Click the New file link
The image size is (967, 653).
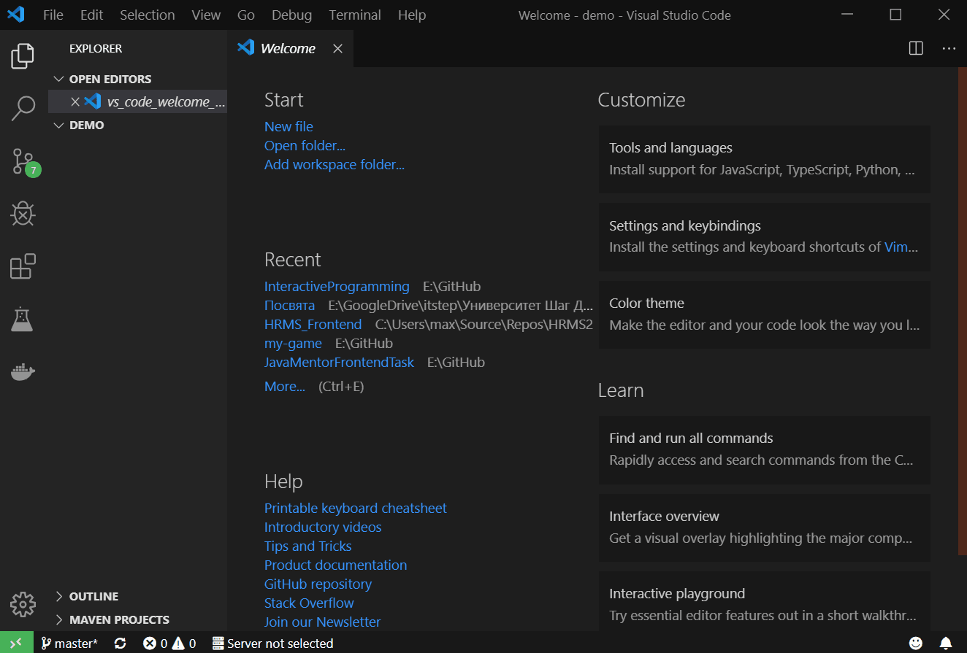[x=288, y=126]
